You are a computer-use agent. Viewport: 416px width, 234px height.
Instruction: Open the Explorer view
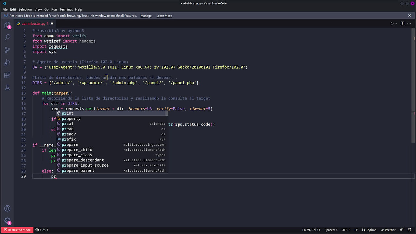point(7,25)
